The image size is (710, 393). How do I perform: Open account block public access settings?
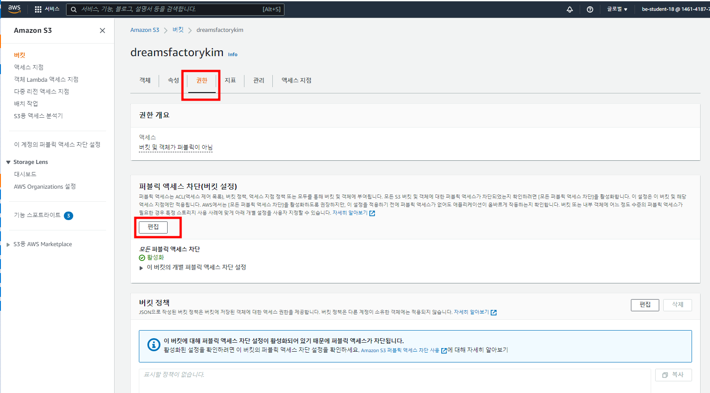(x=57, y=145)
